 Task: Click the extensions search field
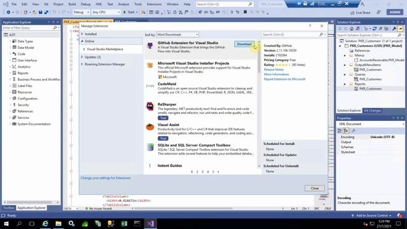click(291, 34)
